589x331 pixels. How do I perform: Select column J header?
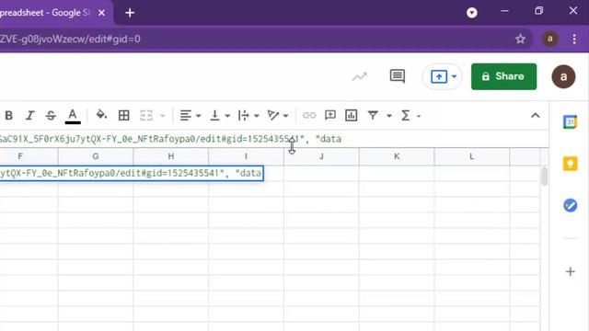(x=321, y=156)
